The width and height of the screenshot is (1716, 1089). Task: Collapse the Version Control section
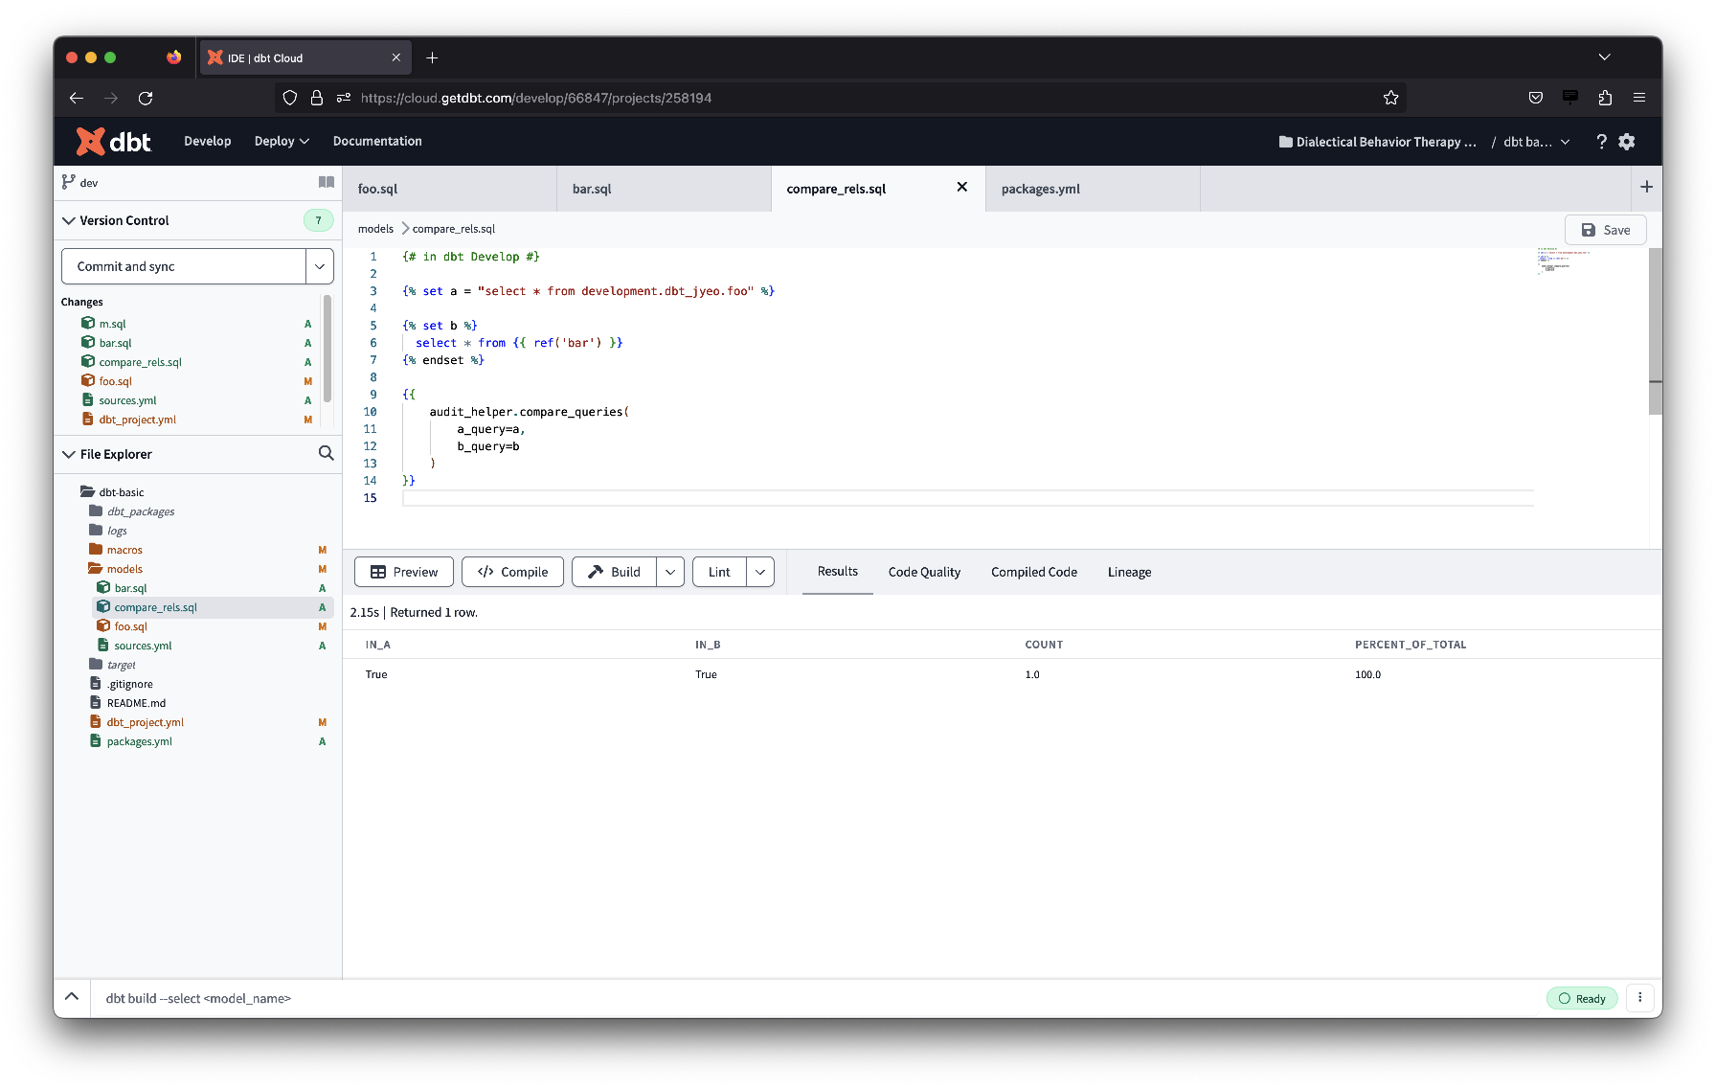tap(69, 220)
